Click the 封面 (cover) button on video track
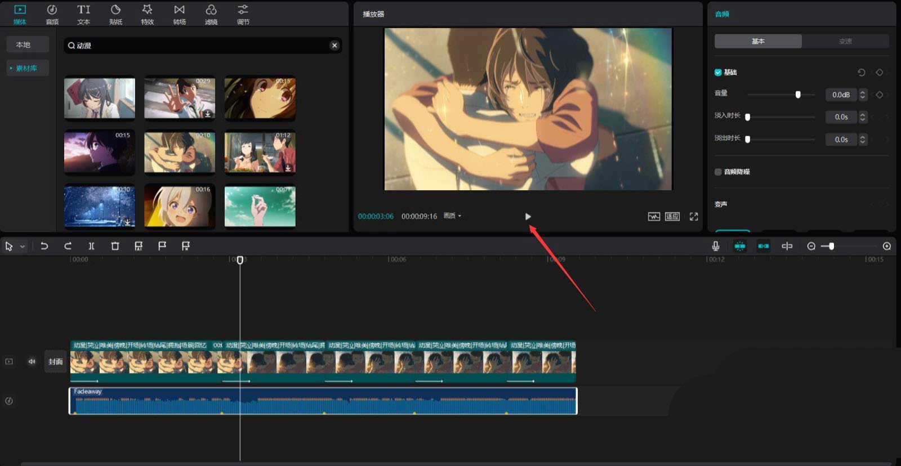 (x=55, y=361)
